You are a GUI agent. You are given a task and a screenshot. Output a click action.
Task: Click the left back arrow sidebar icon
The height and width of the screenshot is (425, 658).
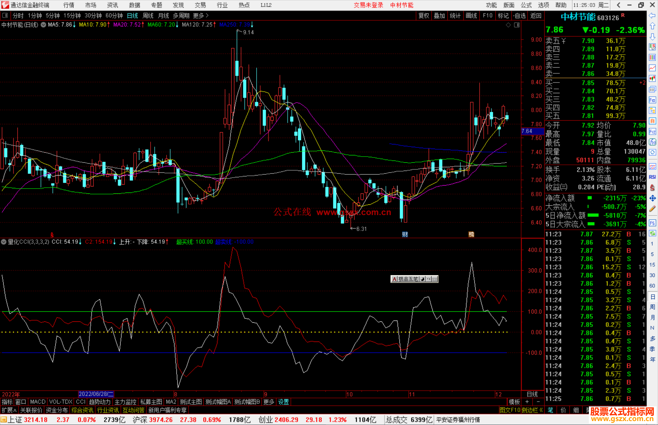tap(652, 16)
